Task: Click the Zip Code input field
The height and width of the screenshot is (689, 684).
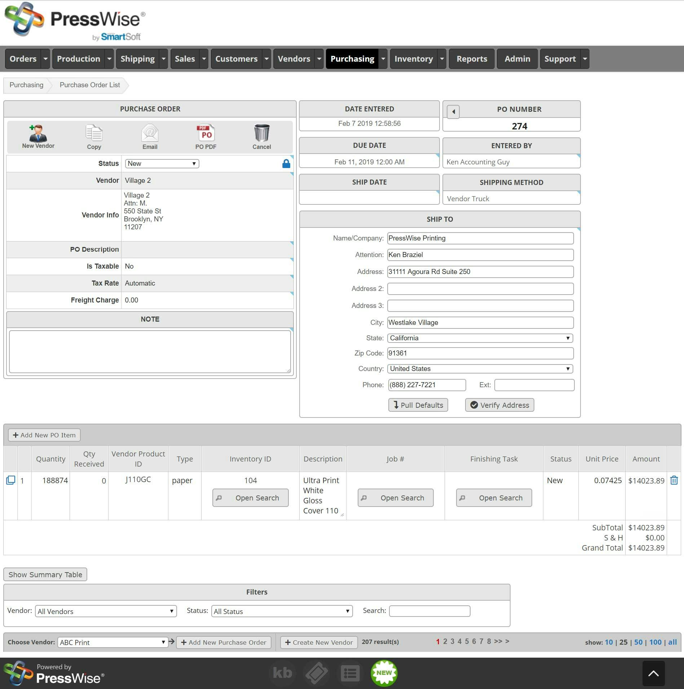Action: coord(480,353)
